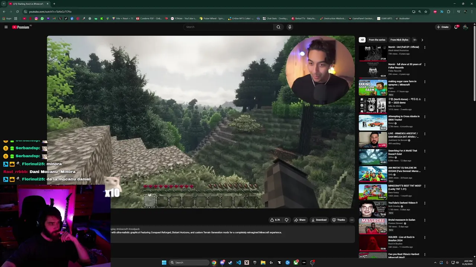Open YouTube's Darkest Videos 9 thumbnail
Screen dimensions: 476x267
coord(373,209)
